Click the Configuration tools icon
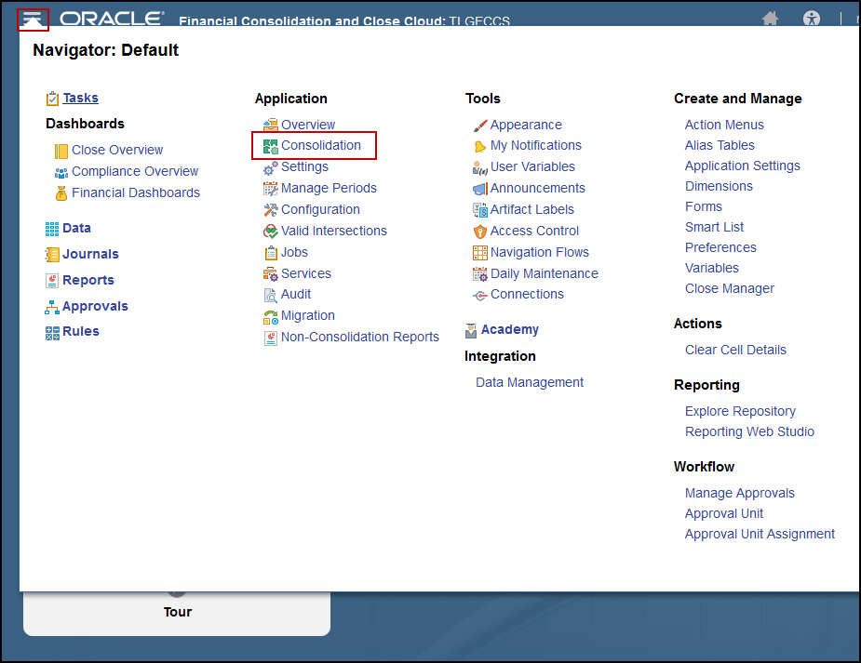Viewport: 861px width, 663px height. coord(271,210)
